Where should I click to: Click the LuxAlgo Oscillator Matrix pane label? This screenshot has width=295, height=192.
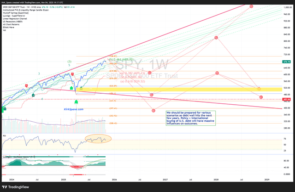point(19,157)
